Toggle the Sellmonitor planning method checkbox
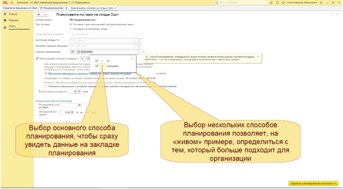This screenshot has height=189, width=343. coord(96,66)
